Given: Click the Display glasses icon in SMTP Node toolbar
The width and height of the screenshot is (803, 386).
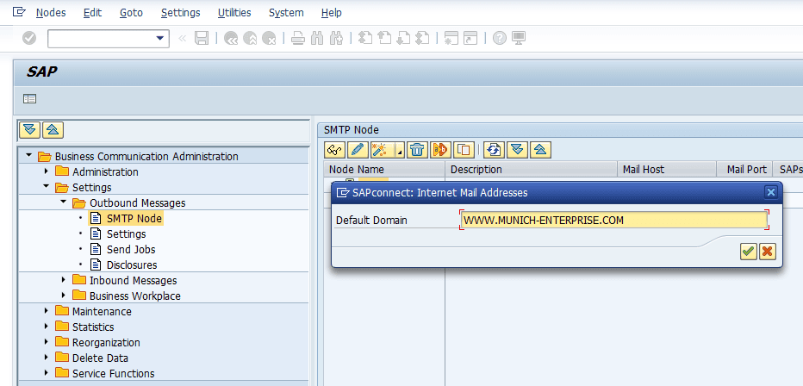Looking at the screenshot, I should coord(335,149).
